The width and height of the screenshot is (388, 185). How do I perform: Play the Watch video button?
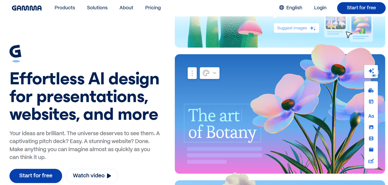coord(92,176)
